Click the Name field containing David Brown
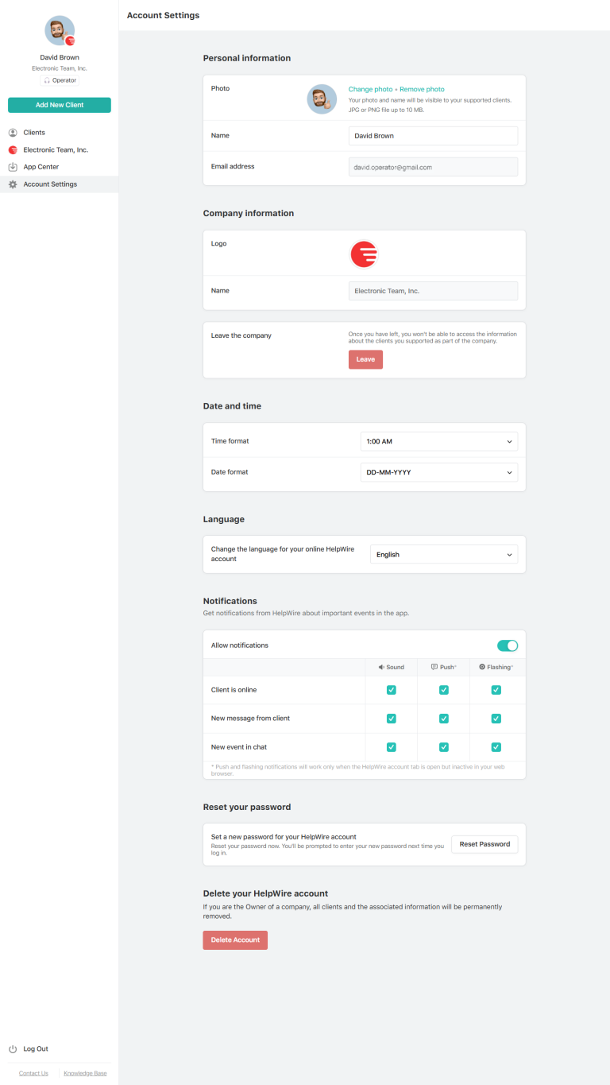The image size is (610, 1085). click(x=433, y=136)
